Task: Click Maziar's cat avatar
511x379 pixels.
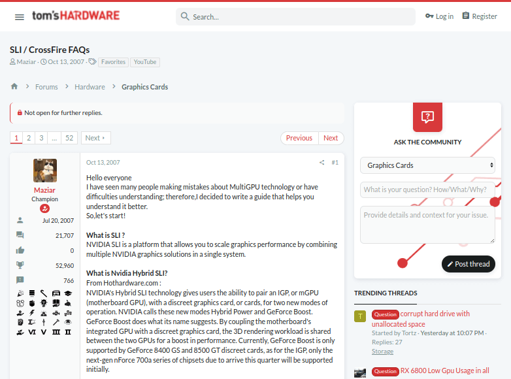Action: [45, 171]
